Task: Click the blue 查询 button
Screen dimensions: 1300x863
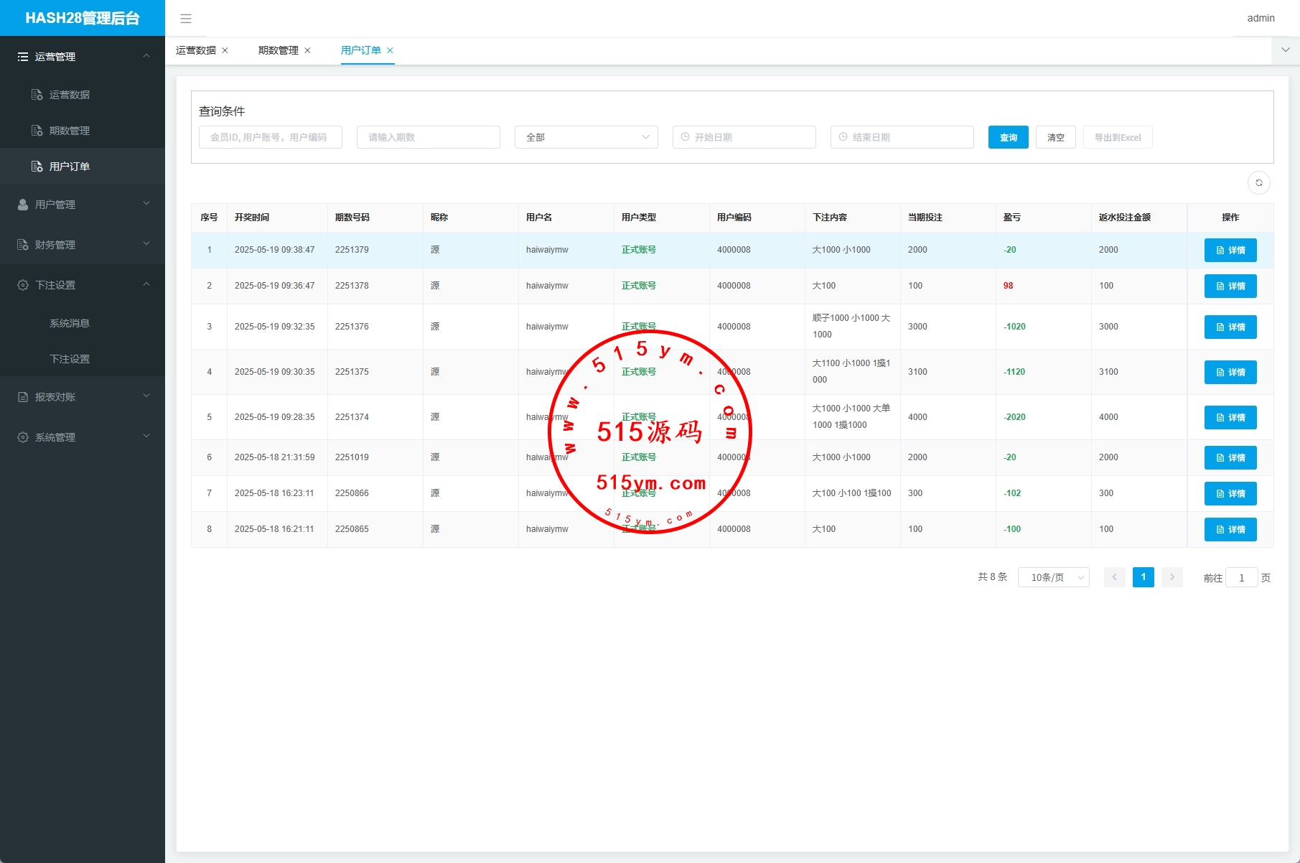Action: coord(1008,137)
